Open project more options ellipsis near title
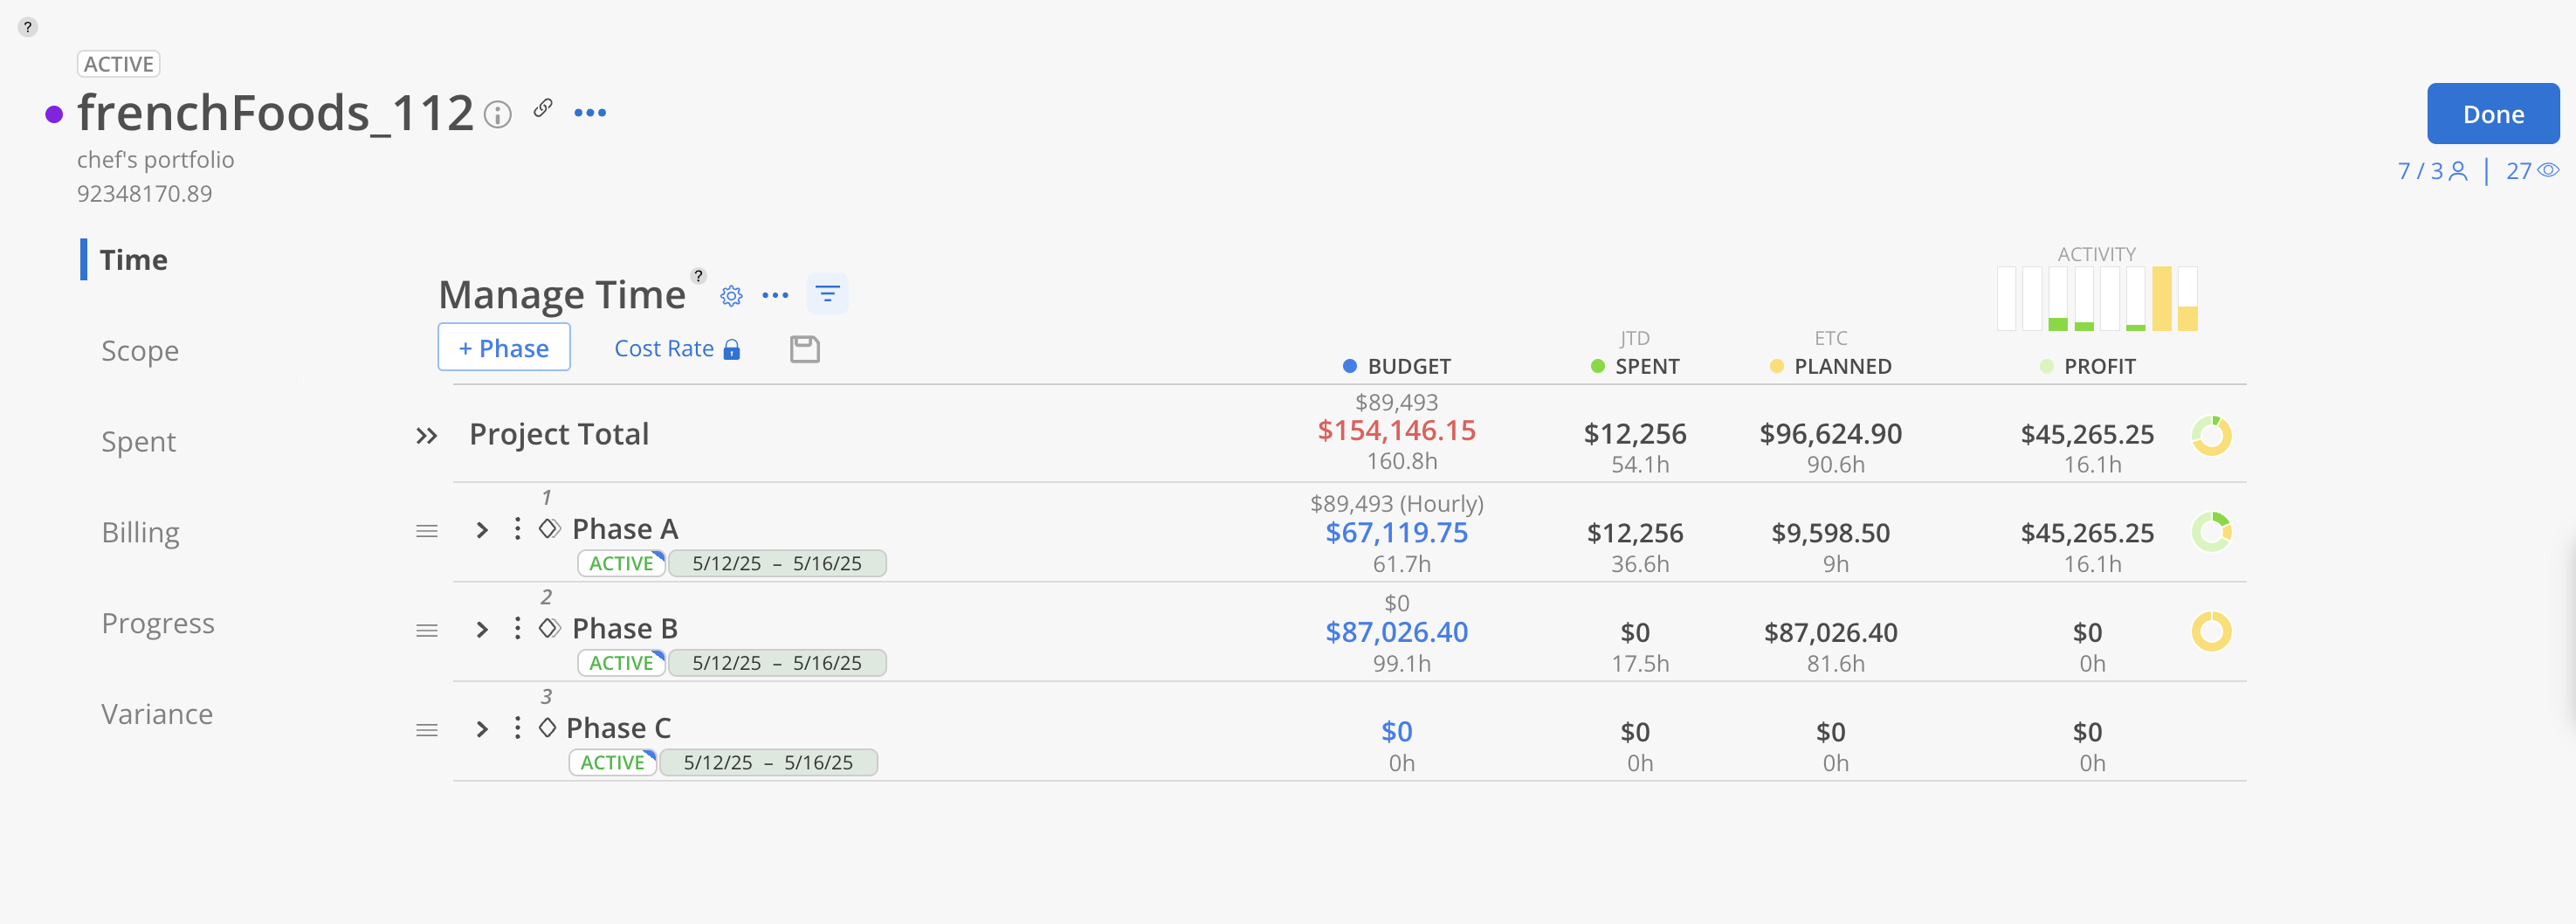The width and height of the screenshot is (2576, 924). [590, 113]
